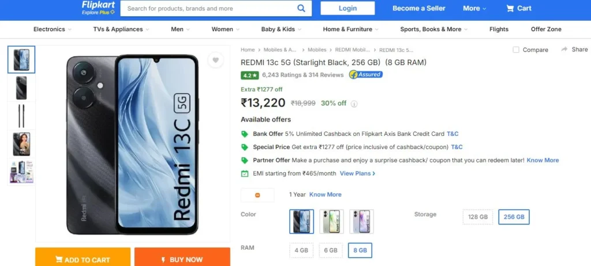Open the Flights menu item
Screen dimensions: 591x266
499,29
